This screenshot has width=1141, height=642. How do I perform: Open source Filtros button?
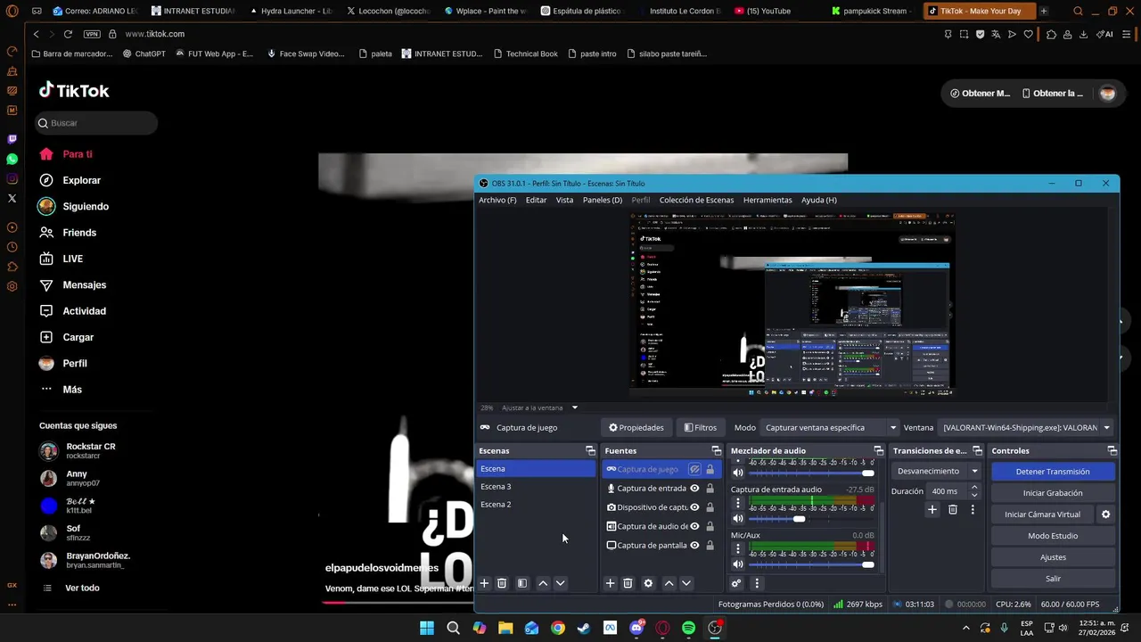[700, 427]
